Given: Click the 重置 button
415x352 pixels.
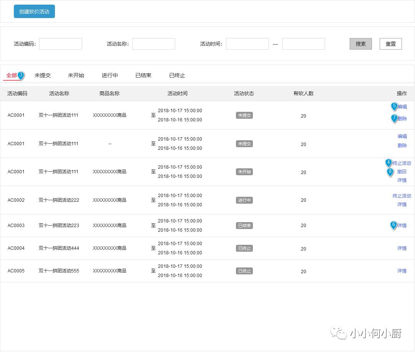Looking at the screenshot, I should tap(391, 44).
